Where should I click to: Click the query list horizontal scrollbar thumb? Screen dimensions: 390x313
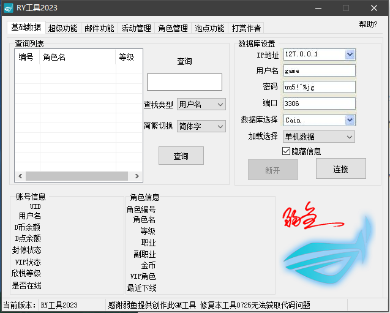point(77,176)
